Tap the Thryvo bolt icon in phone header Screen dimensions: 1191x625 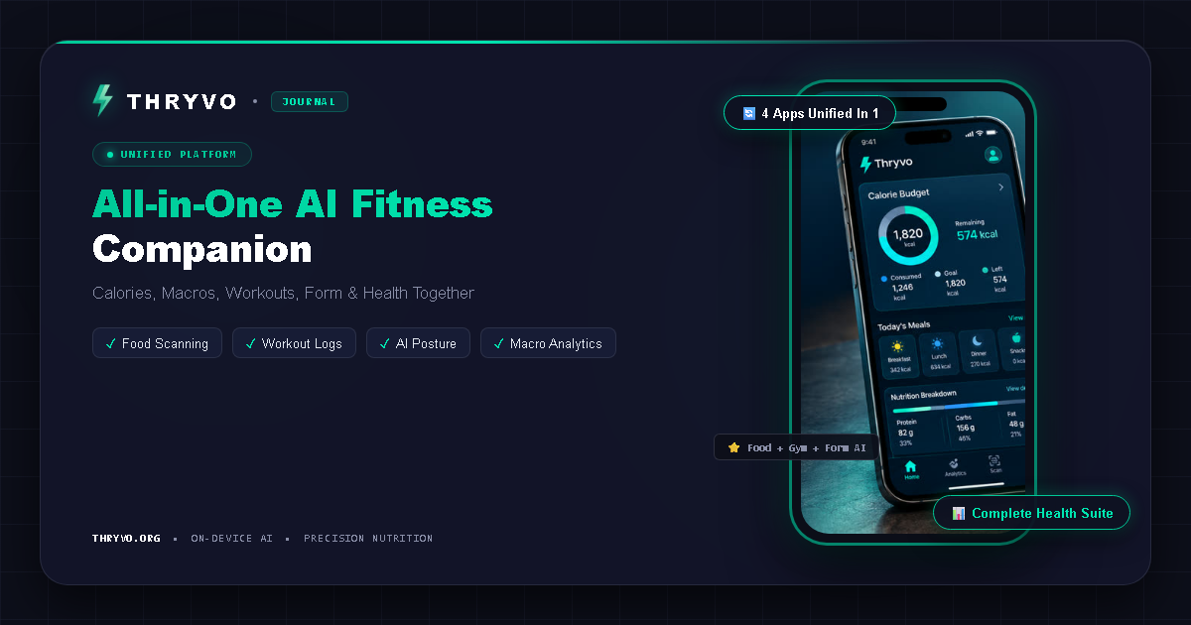click(x=865, y=164)
